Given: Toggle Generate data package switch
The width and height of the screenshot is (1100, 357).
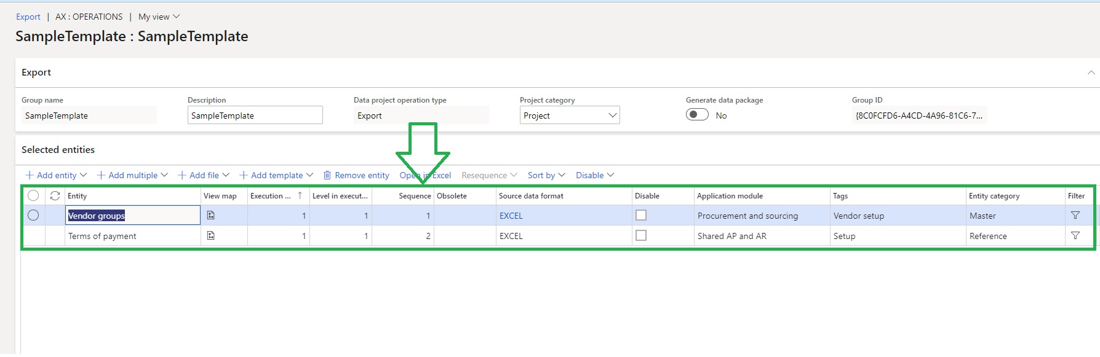Looking at the screenshot, I should pyautogui.click(x=697, y=115).
